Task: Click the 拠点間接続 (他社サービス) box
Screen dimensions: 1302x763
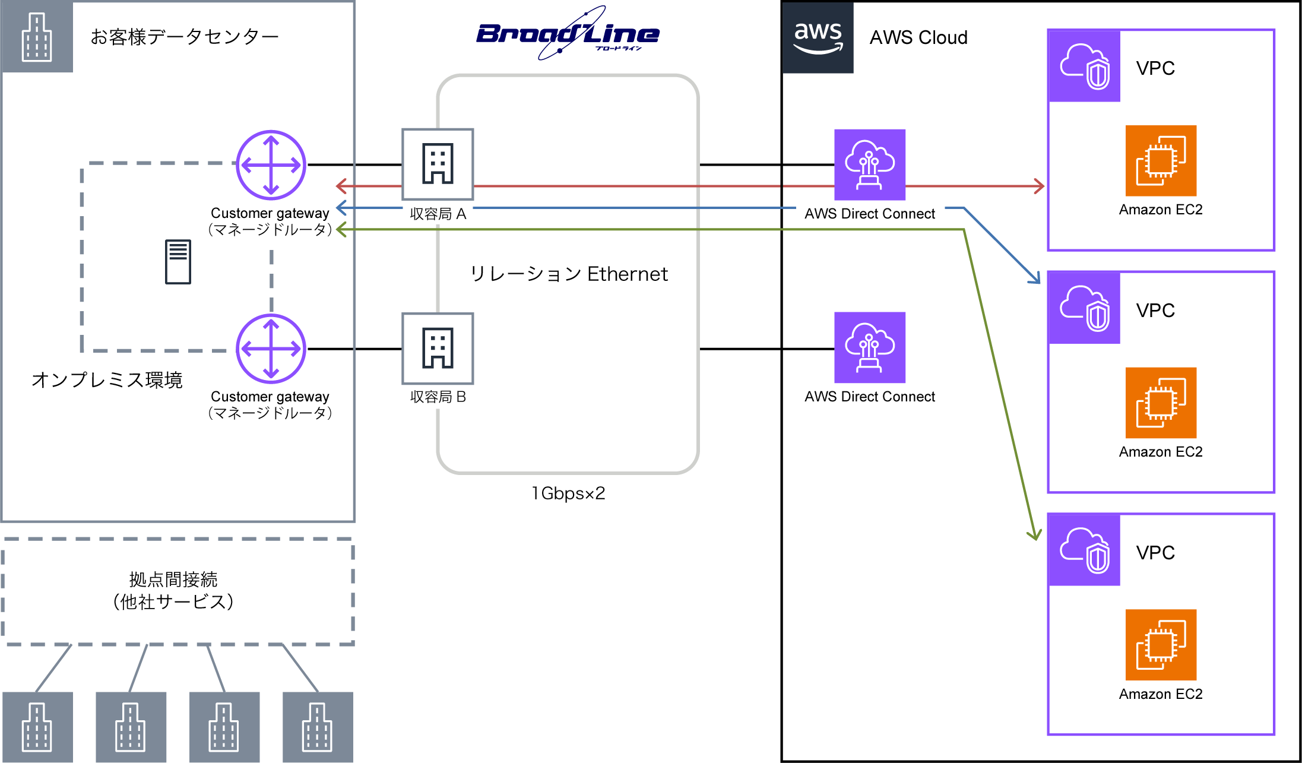Action: click(x=178, y=591)
